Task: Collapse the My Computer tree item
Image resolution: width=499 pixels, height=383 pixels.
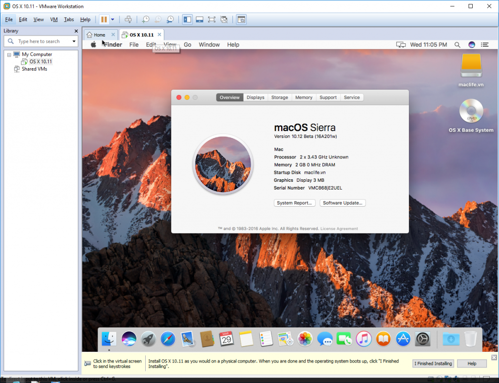Action: [x=10, y=54]
